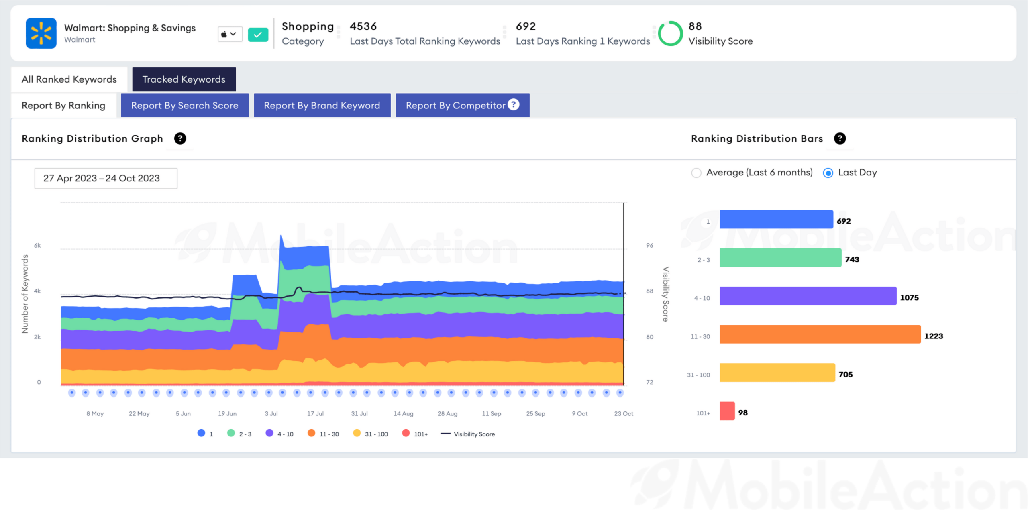Viewport: 1028px width, 511px height.
Task: Select Average (Last 6 months) radio option
Action: coord(696,173)
